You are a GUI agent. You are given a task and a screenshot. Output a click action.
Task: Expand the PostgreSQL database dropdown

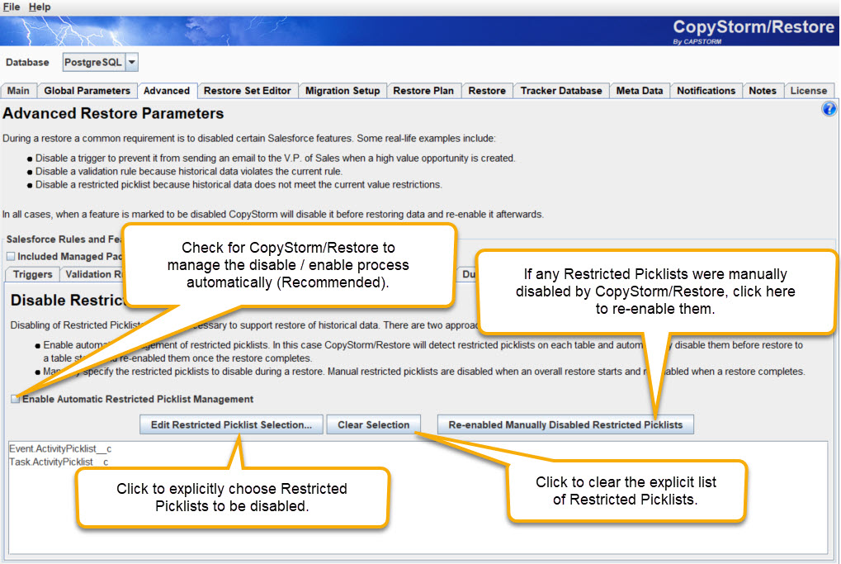(x=132, y=62)
